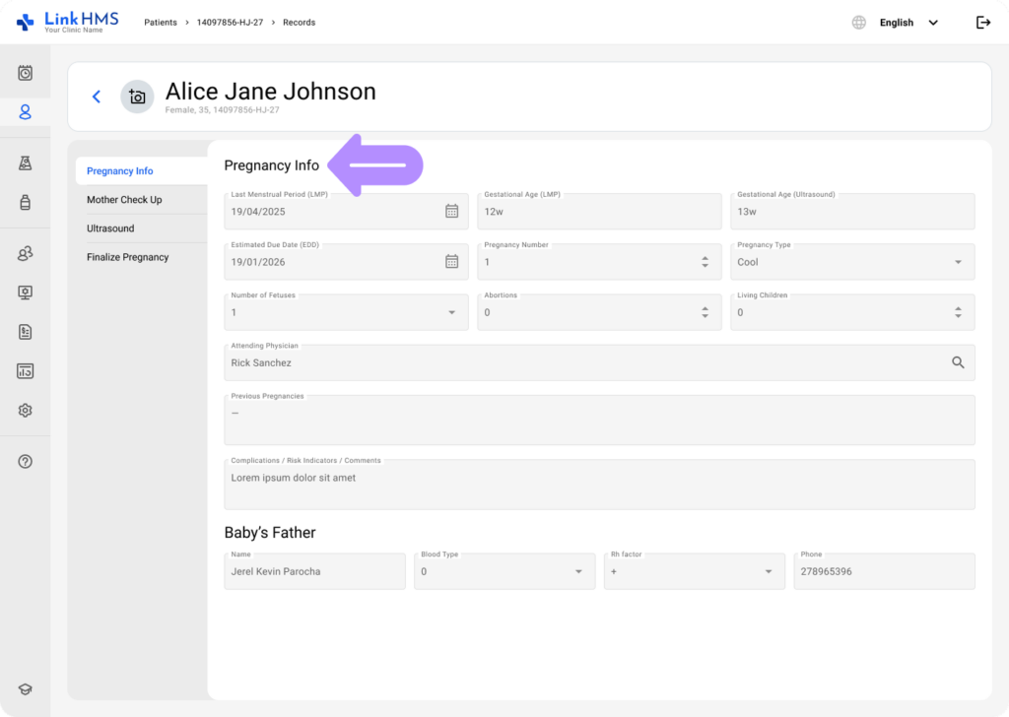Click the logout icon at top right
This screenshot has width=1009, height=717.
tap(982, 23)
